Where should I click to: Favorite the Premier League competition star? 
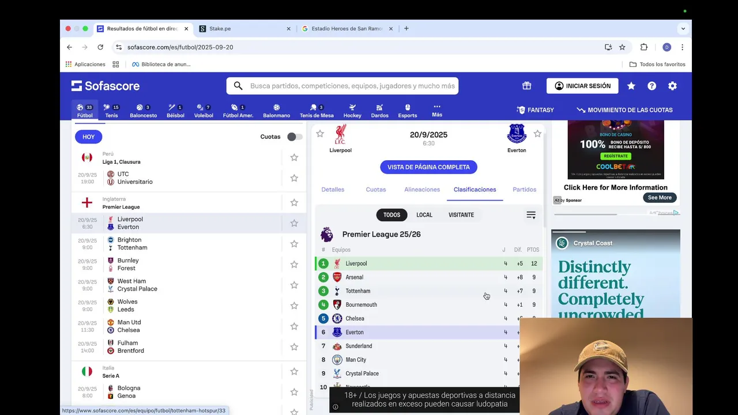point(294,203)
